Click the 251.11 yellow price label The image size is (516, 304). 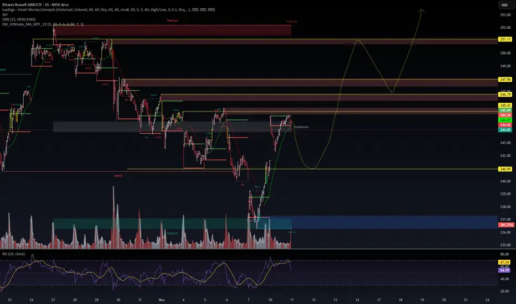point(505,39)
